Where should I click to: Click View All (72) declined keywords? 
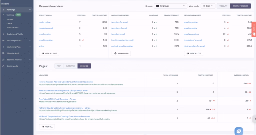click(193, 53)
